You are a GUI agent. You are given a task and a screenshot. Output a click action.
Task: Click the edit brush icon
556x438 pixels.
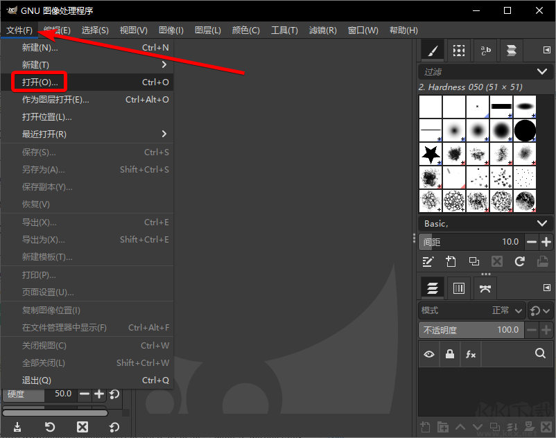tap(428, 262)
